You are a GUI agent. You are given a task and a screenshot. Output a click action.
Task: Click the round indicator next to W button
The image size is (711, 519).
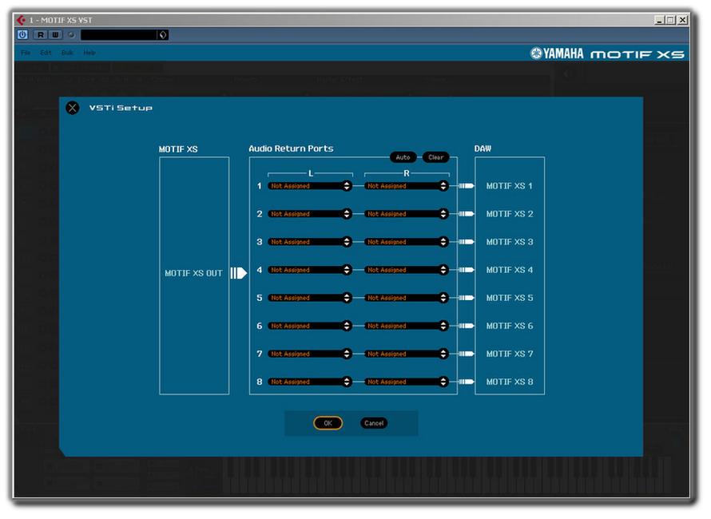pos(71,34)
